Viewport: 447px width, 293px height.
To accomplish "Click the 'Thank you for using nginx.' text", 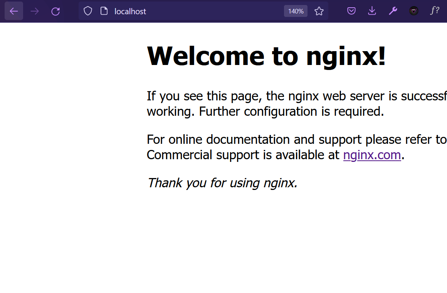I will 222,183.
